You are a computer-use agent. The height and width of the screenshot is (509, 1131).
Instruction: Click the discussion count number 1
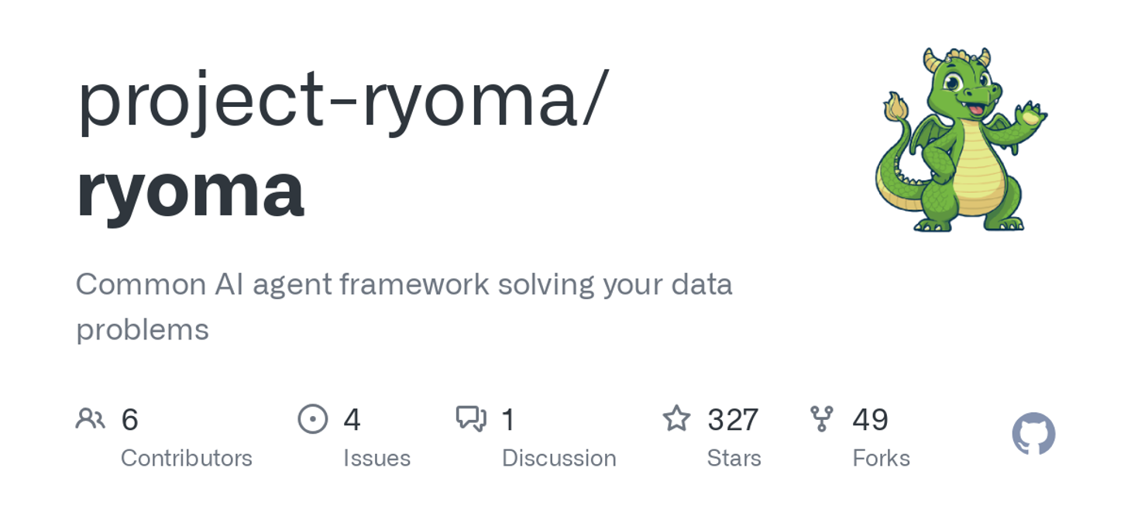(508, 420)
